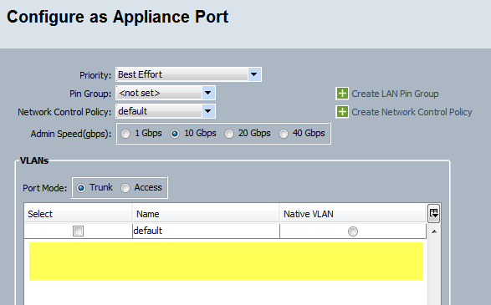Click the VLAN table scroll up arrow
Image resolution: width=491 pixels, height=305 pixels.
[x=434, y=231]
